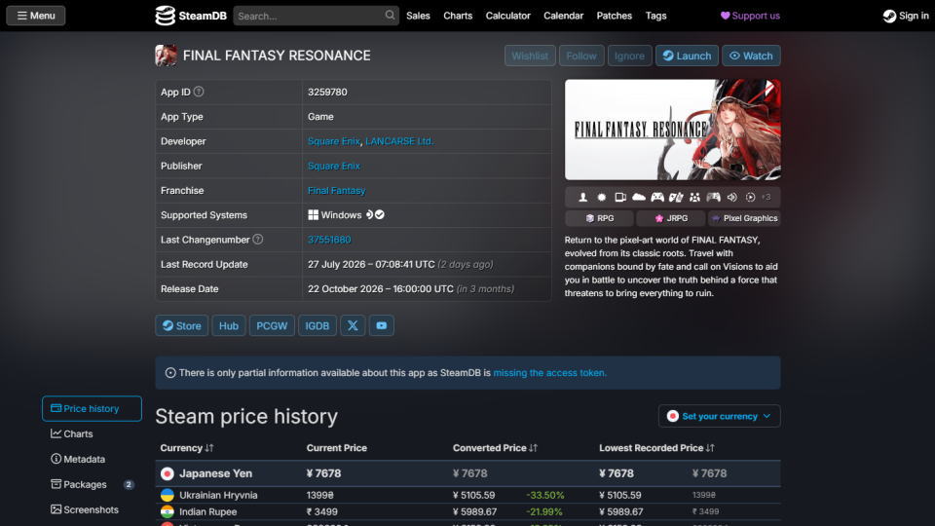Viewport: 935px width, 526px height.
Task: Open the RPG tag
Action: [x=599, y=218]
